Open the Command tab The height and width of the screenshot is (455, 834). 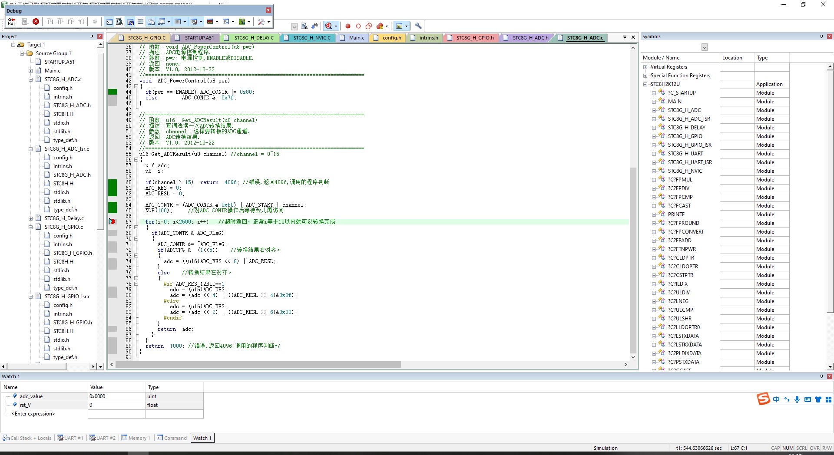pos(172,438)
